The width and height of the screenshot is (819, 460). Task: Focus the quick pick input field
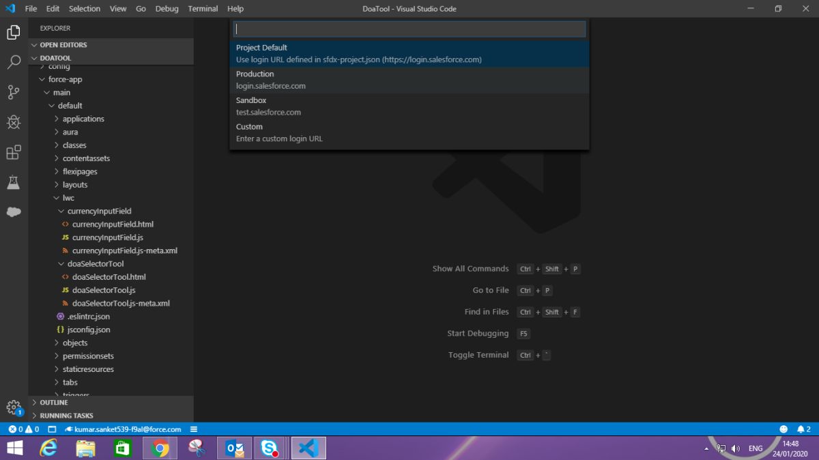coord(409,29)
